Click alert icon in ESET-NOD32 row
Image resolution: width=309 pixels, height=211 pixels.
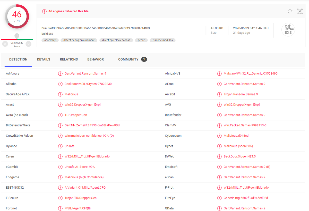(x=60, y=188)
